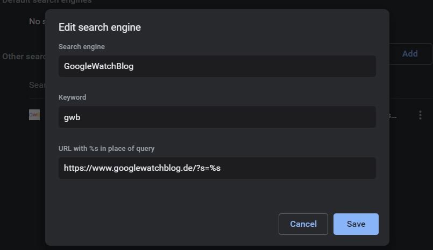Click empty dialog area left of Cancel
The height and width of the screenshot is (250, 433).
[161, 224]
